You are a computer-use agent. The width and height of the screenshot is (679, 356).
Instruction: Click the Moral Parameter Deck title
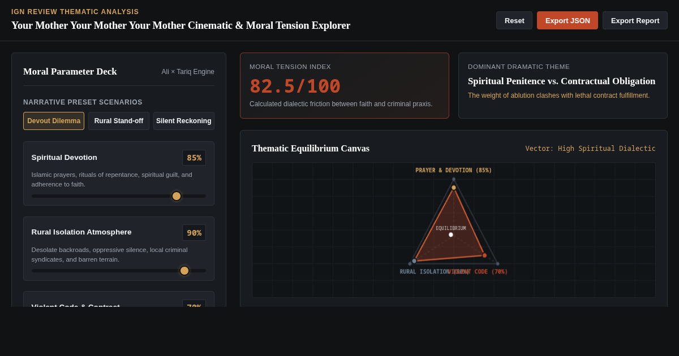70,72
